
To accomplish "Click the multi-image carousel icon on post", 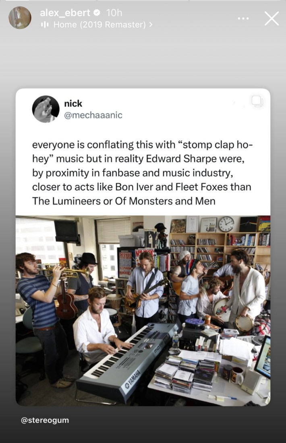I will [257, 102].
